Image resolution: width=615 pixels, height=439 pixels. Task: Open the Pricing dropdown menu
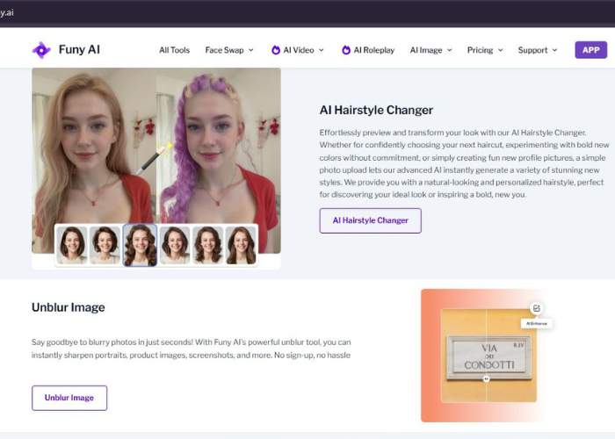(x=485, y=50)
